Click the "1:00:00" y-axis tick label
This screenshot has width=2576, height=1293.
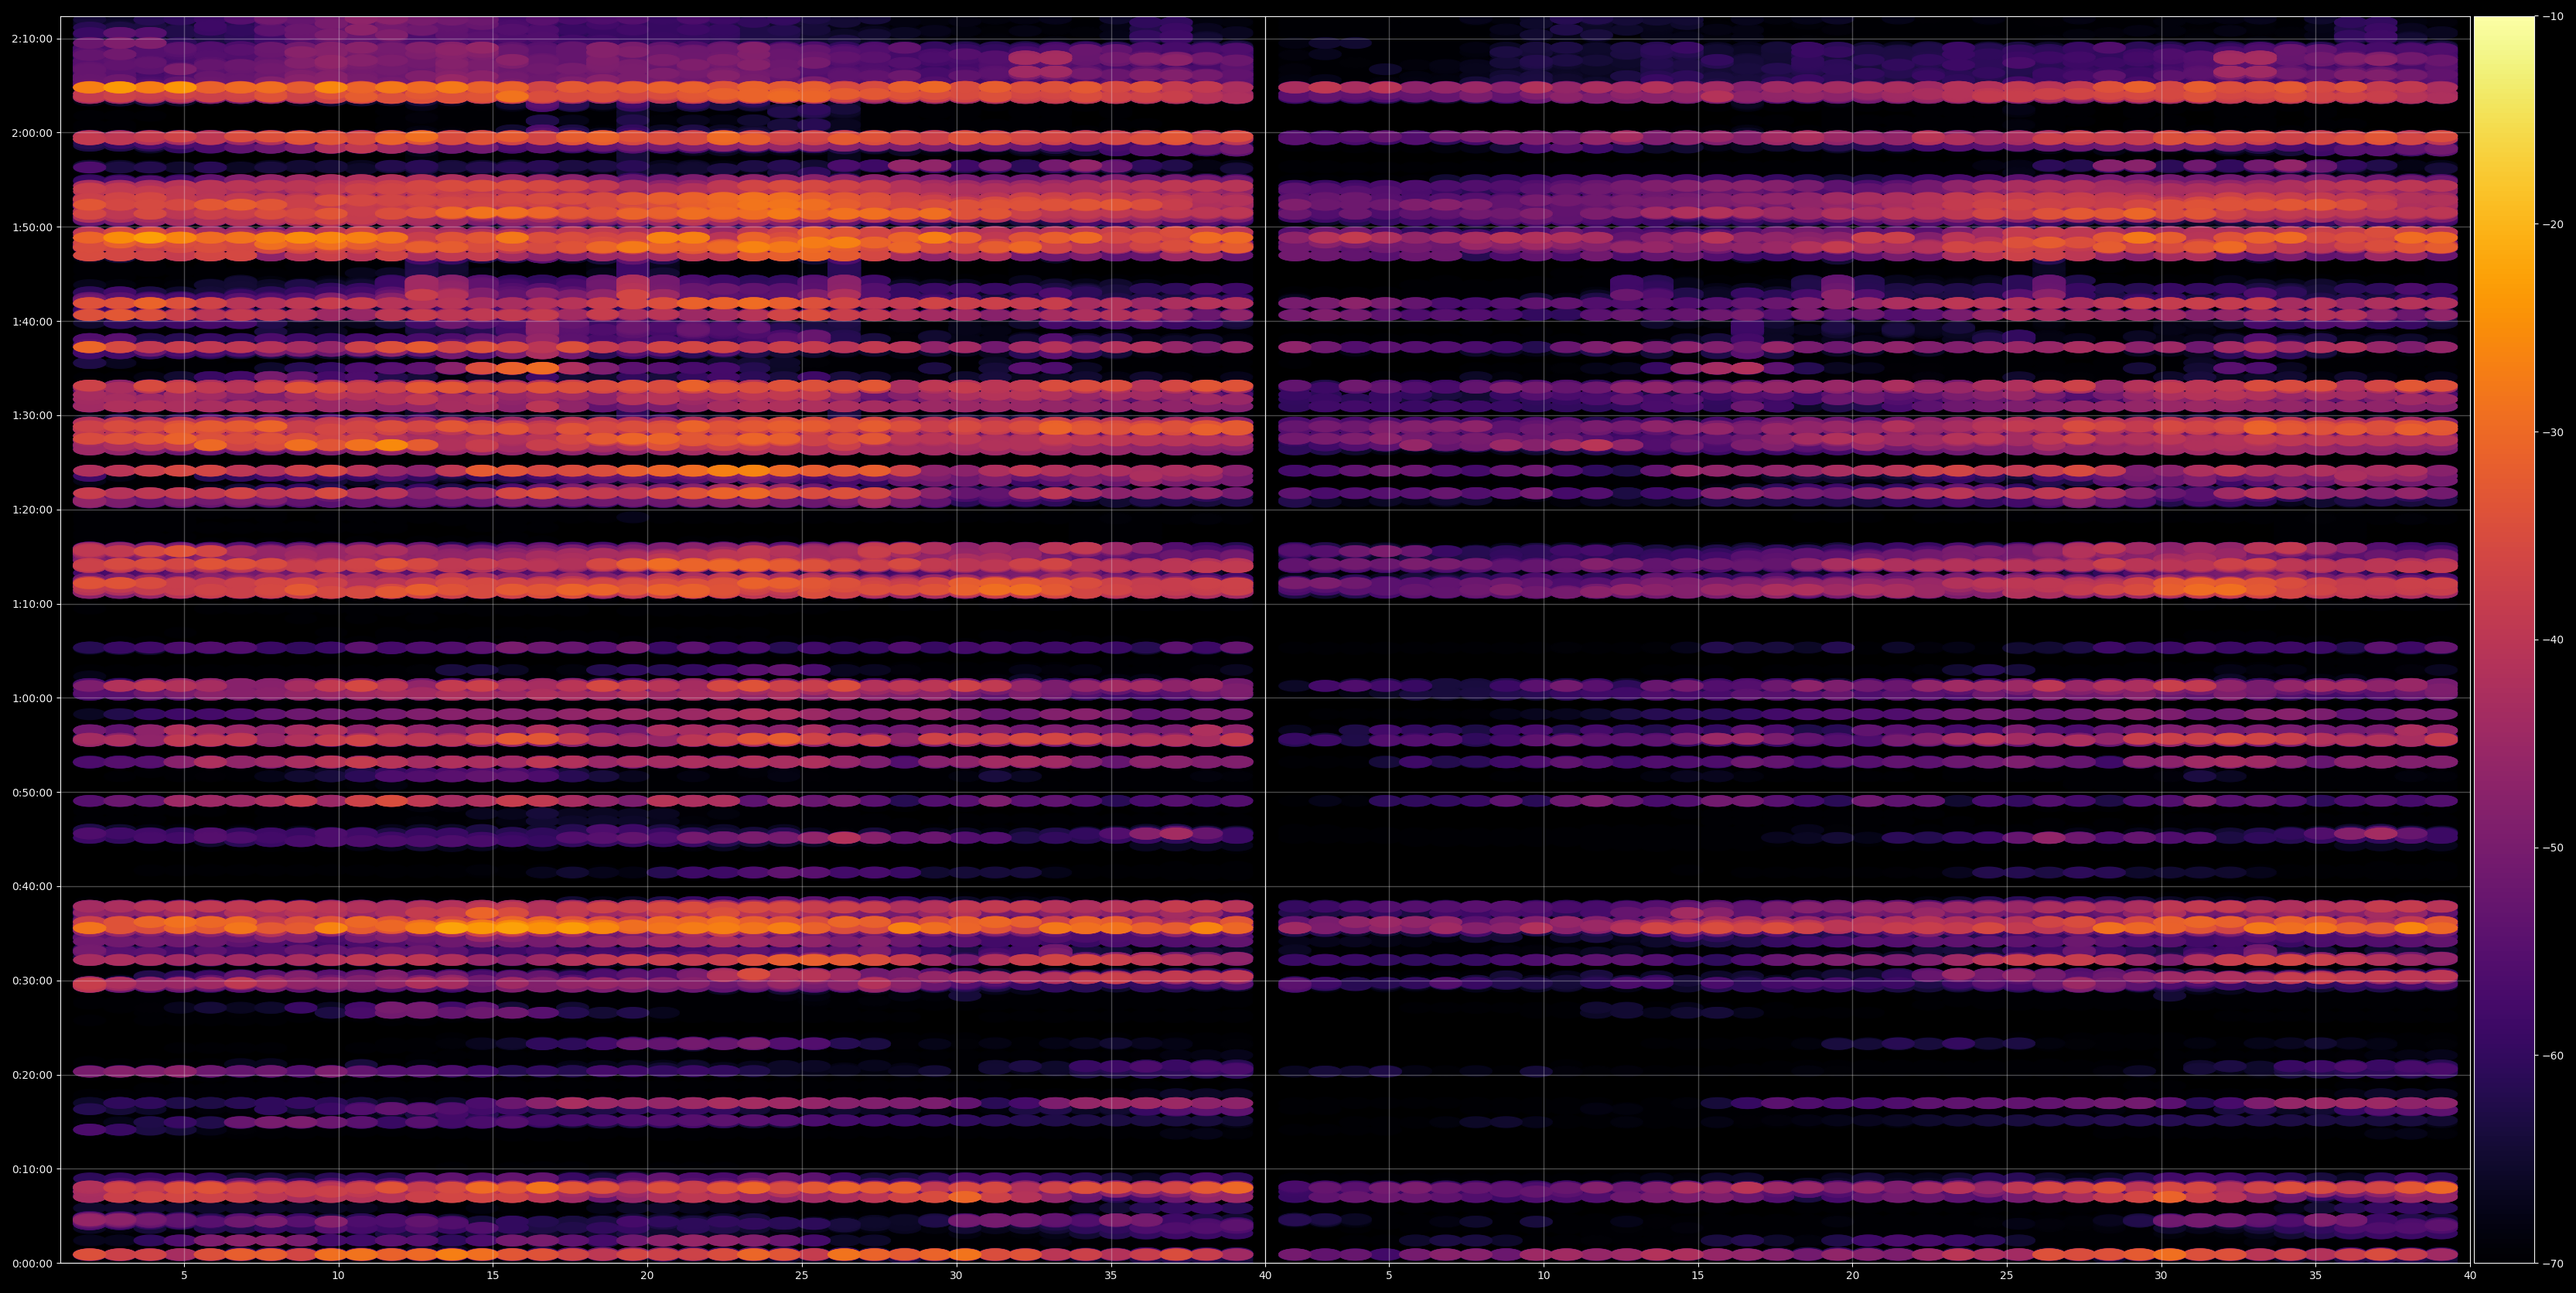(32, 698)
